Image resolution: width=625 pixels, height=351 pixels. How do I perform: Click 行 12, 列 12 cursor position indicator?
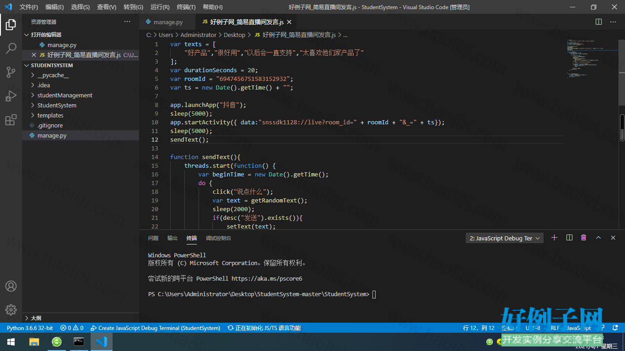[479, 328]
